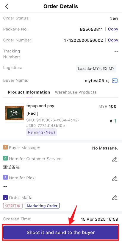Tap the Pending (New) status tag
This screenshot has width=122, height=243.
coord(41,132)
